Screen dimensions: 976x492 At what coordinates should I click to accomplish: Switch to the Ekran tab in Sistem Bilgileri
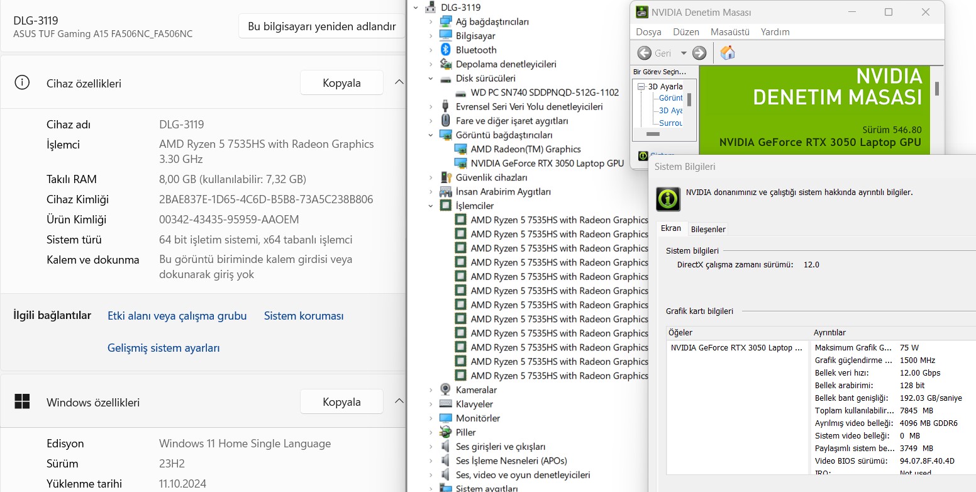click(671, 228)
